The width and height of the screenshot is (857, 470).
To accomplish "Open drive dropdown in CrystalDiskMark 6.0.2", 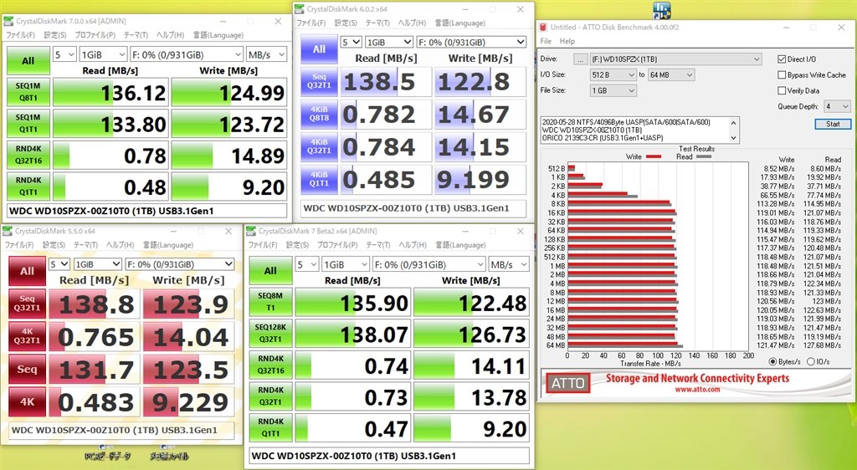I will point(471,42).
